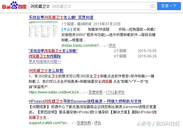
Task: Click 评价 beside support.icafe8.com result
Action: click(x=97, y=123)
